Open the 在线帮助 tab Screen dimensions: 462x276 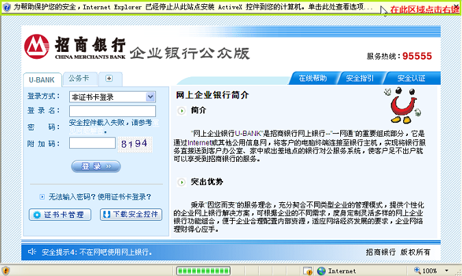[x=313, y=79]
